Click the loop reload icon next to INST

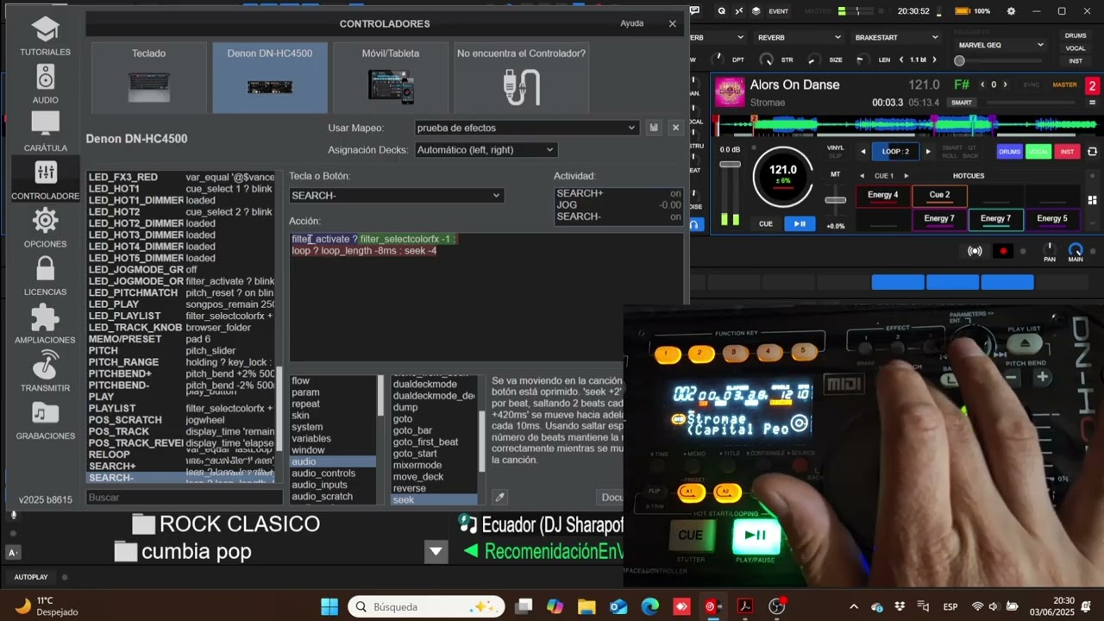tap(1093, 152)
